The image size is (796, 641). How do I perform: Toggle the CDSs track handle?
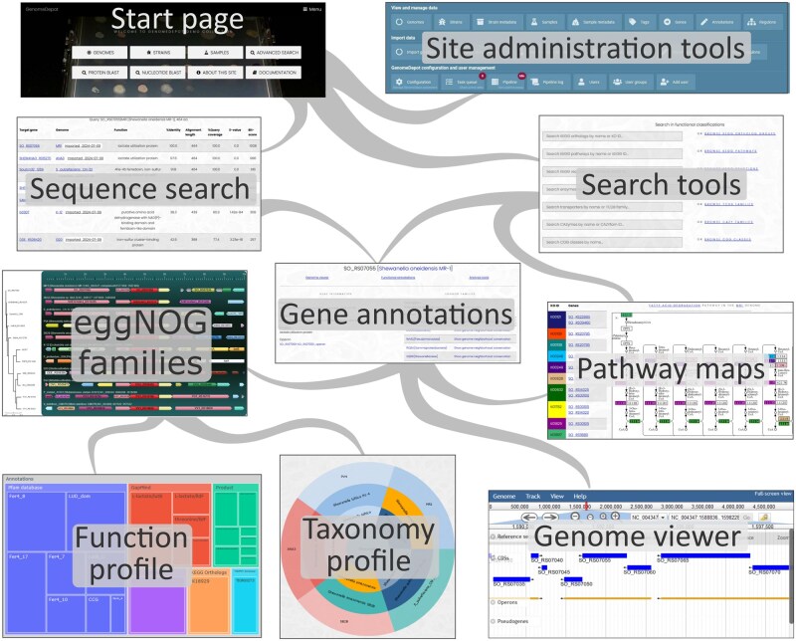point(492,557)
